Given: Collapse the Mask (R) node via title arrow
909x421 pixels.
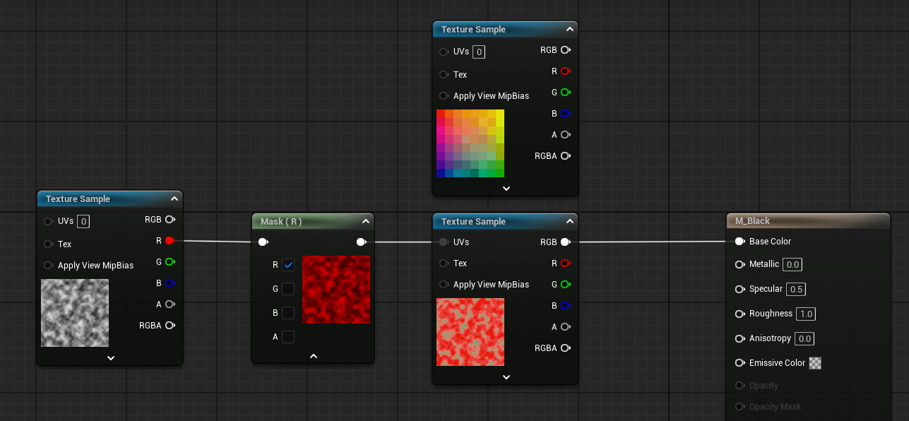Looking at the screenshot, I should pyautogui.click(x=365, y=221).
